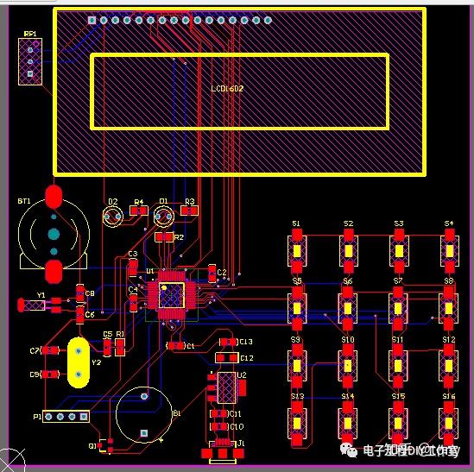Screen dimensions: 474x472
Task: Select push button S9 footprint
Action: click(297, 366)
